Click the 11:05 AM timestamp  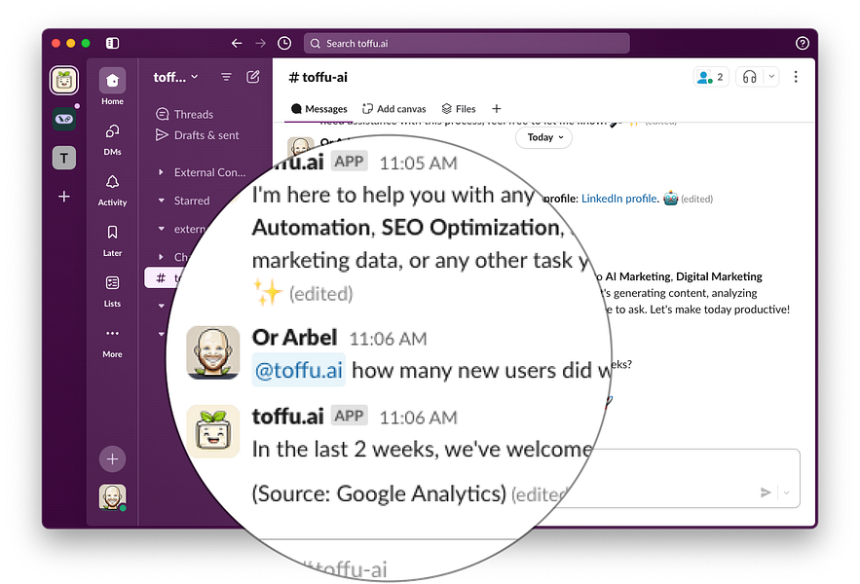click(x=419, y=163)
